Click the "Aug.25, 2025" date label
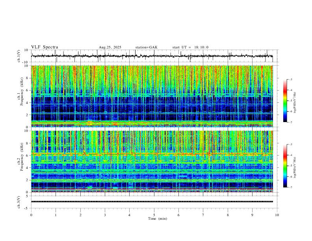312x241 pixels. click(x=110, y=47)
